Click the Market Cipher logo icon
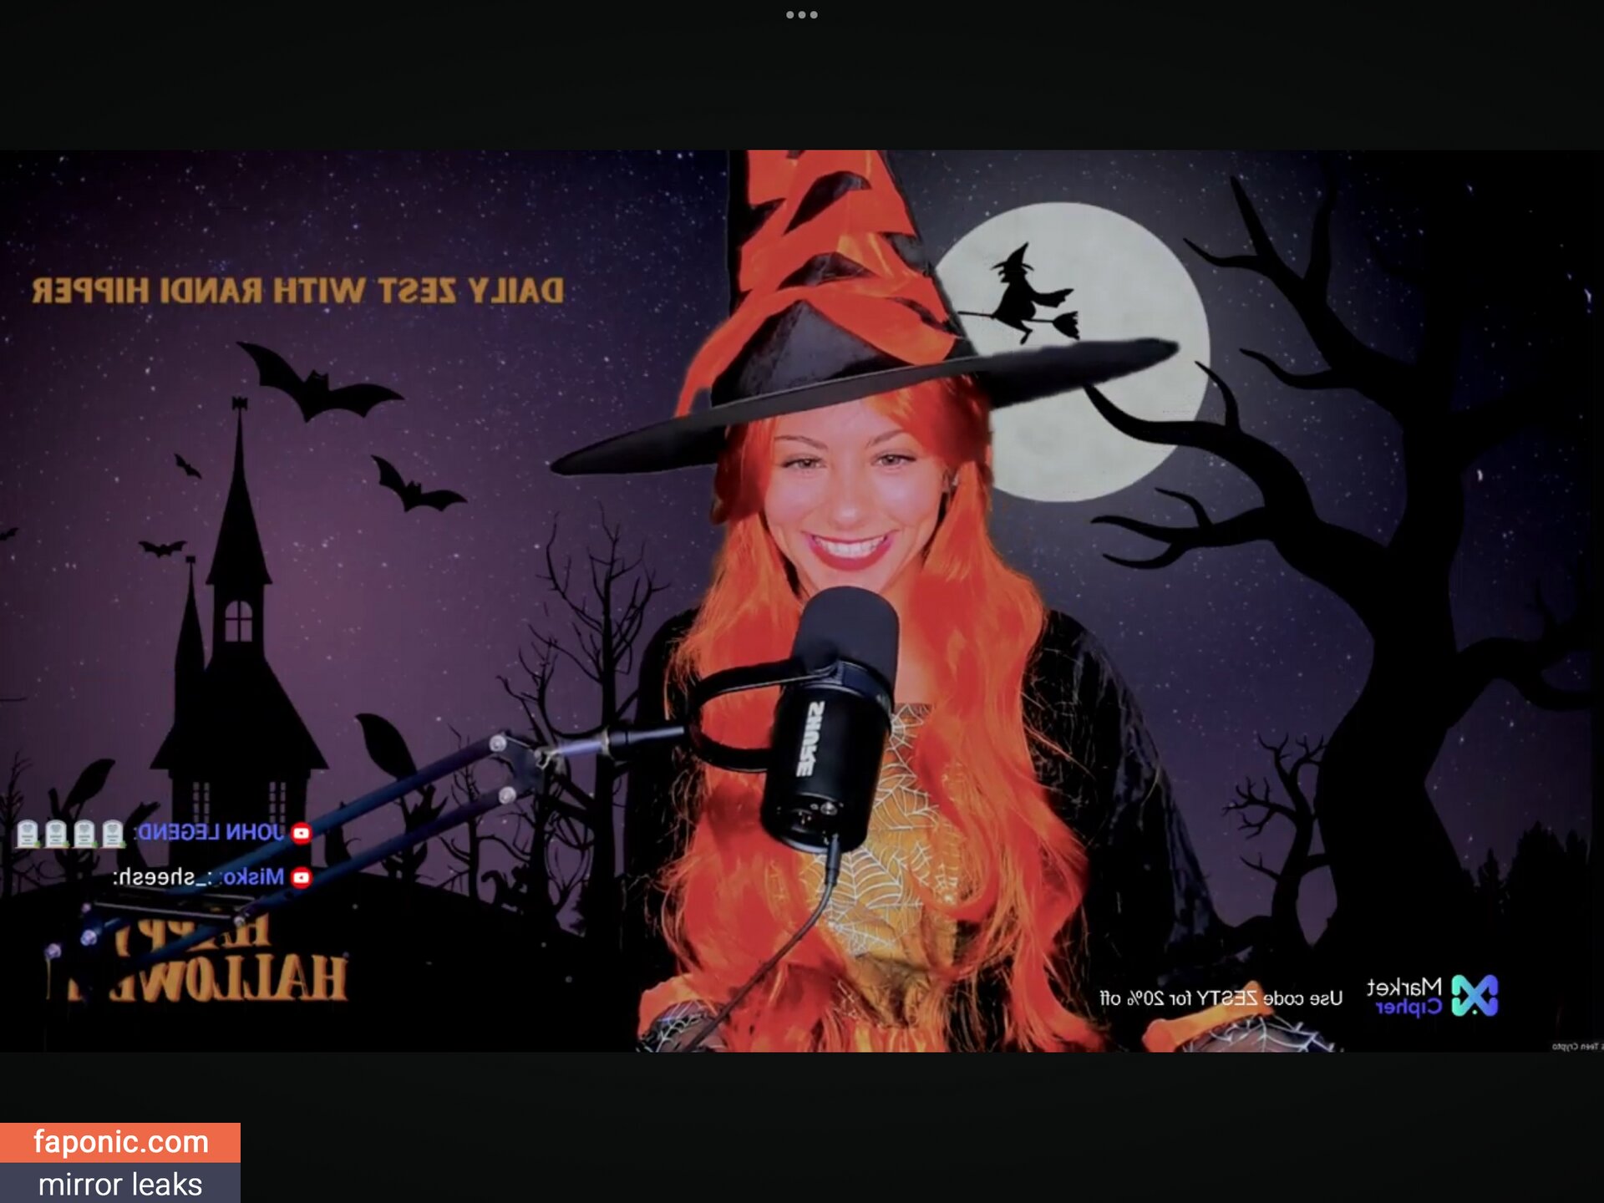This screenshot has width=1604, height=1203. (x=1475, y=996)
